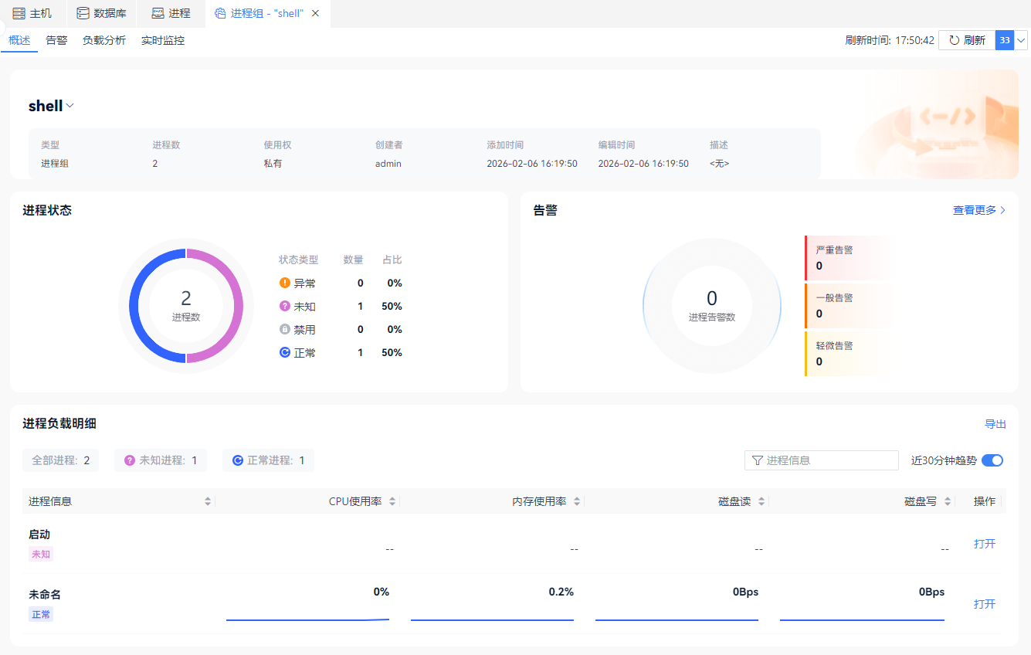Sort by CPU使用率 column arrows
1031x655 pixels.
coord(392,501)
